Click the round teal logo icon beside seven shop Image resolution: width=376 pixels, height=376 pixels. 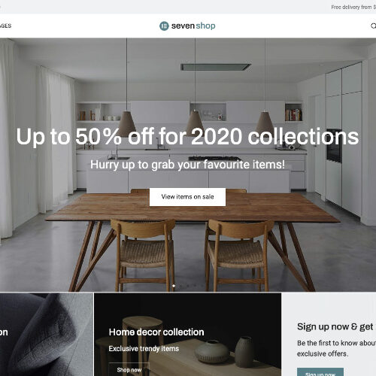click(164, 26)
